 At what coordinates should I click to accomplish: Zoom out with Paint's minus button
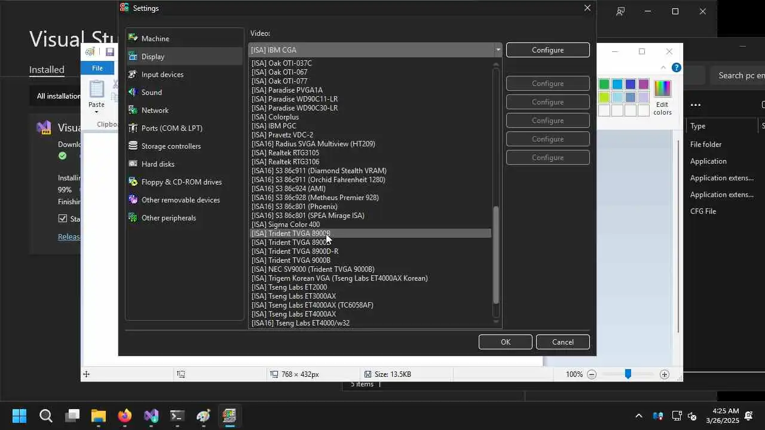pyautogui.click(x=592, y=374)
